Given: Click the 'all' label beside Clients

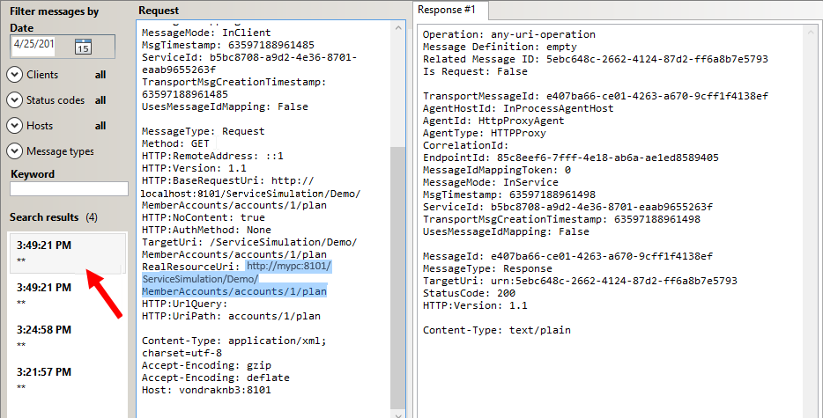Looking at the screenshot, I should coord(100,75).
